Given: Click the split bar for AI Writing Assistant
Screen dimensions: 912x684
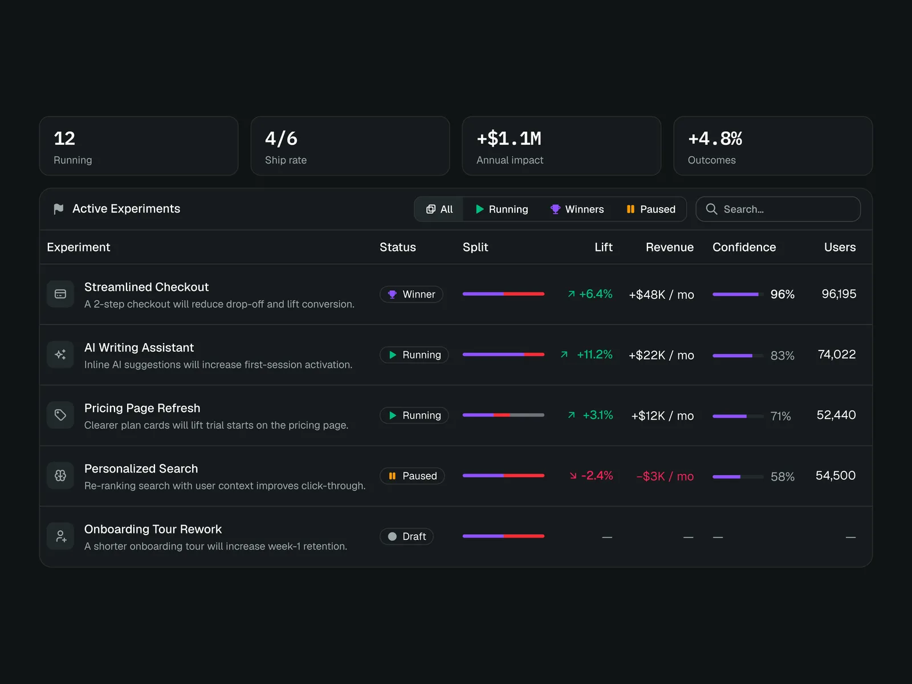Looking at the screenshot, I should tap(503, 355).
